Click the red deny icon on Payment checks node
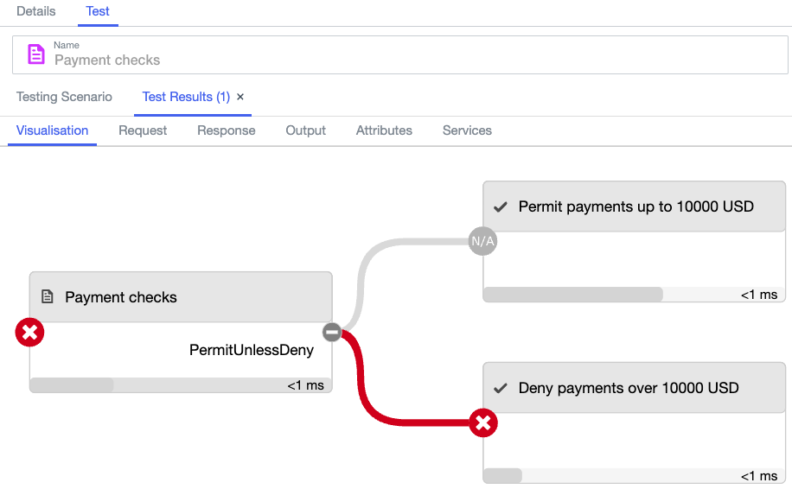Screen dimensions: 792x489 29,332
